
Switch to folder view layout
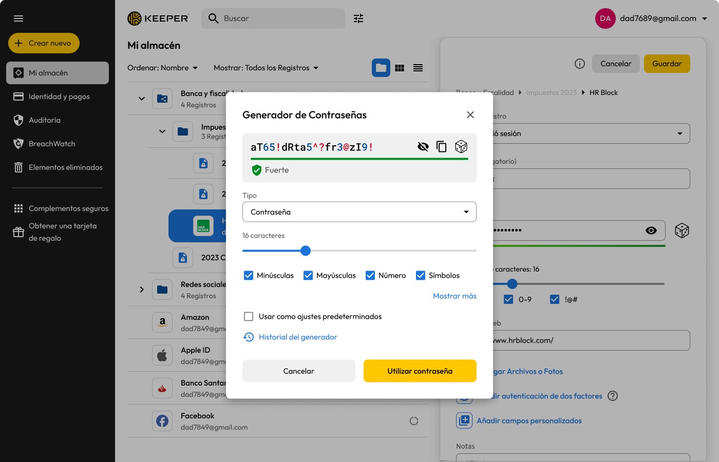[x=381, y=68]
